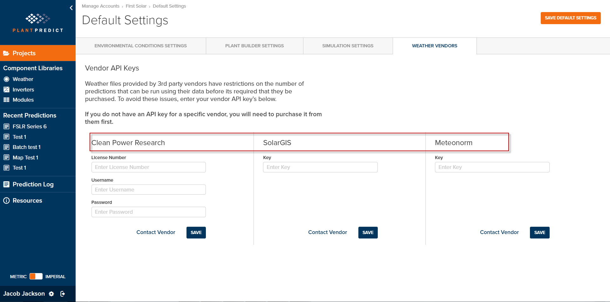Switch to Simulation Settings tab
610x302 pixels.
(348, 46)
